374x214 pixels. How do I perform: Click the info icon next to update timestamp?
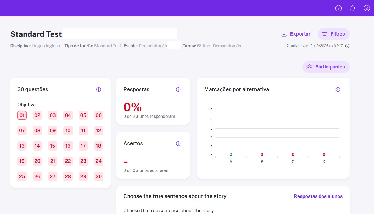(347, 46)
